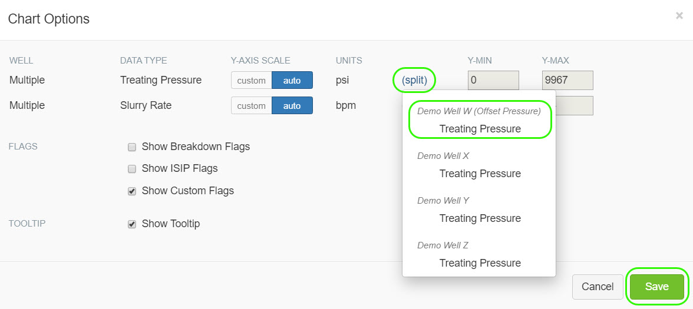Switch Slurry Rate scale to auto

[292, 106]
